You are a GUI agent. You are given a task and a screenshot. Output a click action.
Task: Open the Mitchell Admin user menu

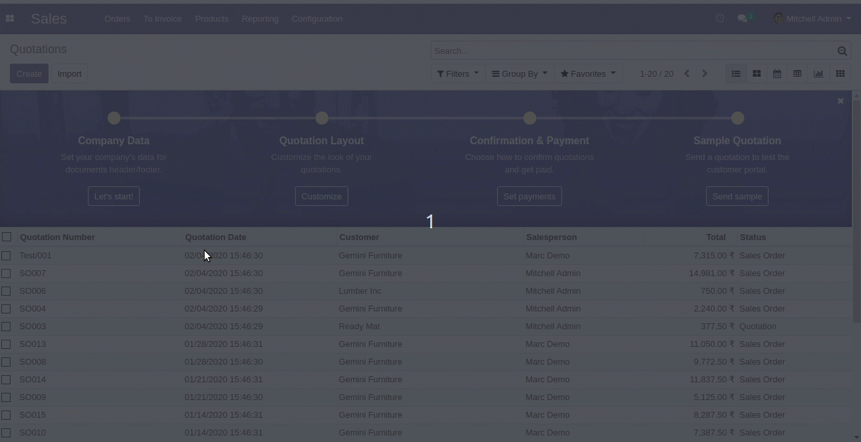(812, 18)
